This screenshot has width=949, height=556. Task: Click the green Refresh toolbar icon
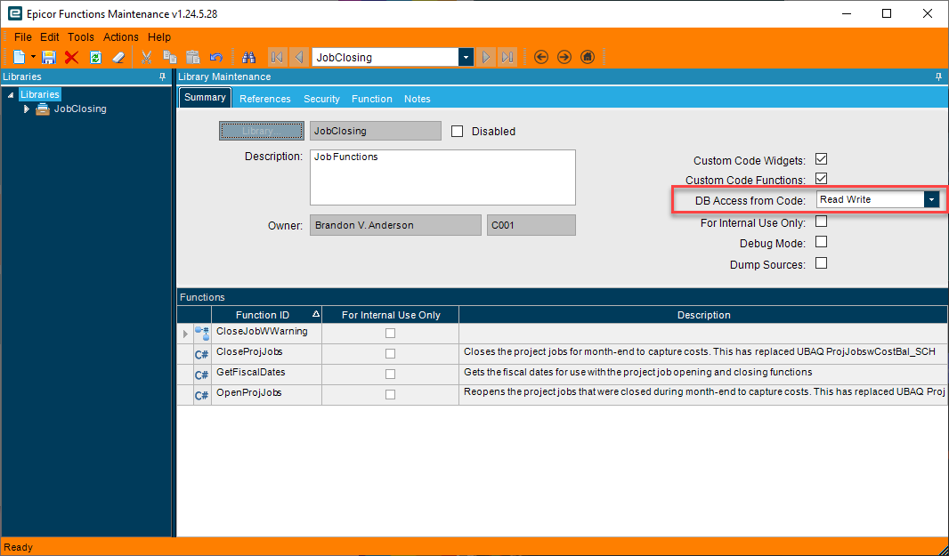[x=95, y=57]
